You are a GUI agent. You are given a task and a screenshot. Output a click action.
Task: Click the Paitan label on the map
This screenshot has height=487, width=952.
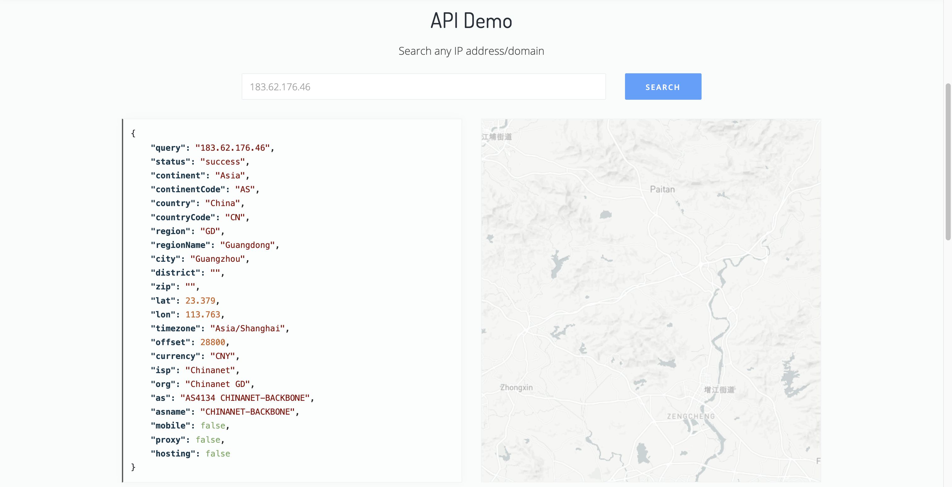662,189
